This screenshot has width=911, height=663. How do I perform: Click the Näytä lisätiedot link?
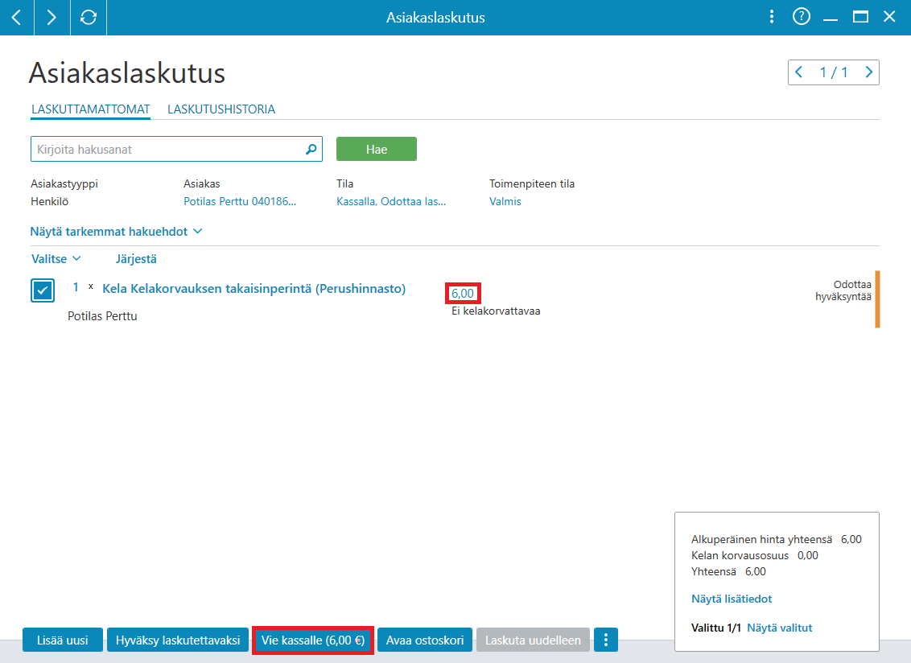pos(732,599)
